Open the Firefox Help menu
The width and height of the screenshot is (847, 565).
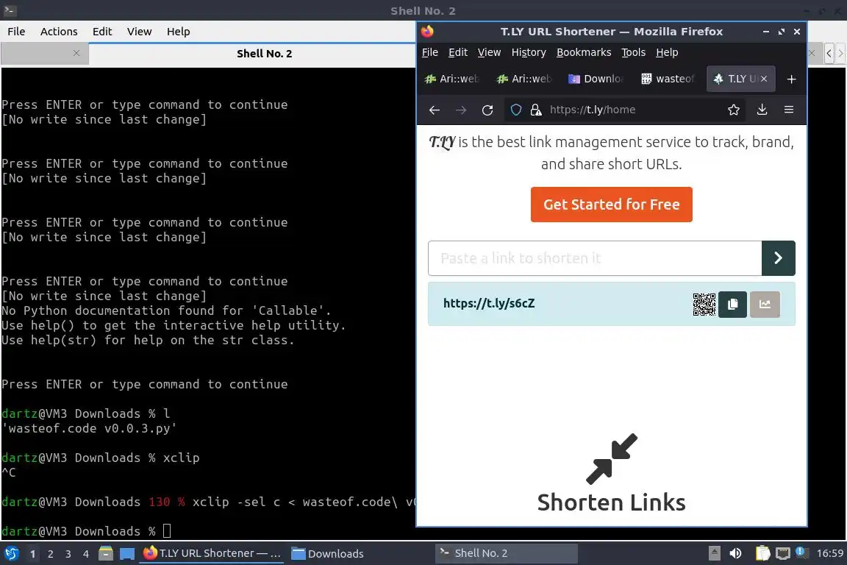(x=667, y=52)
